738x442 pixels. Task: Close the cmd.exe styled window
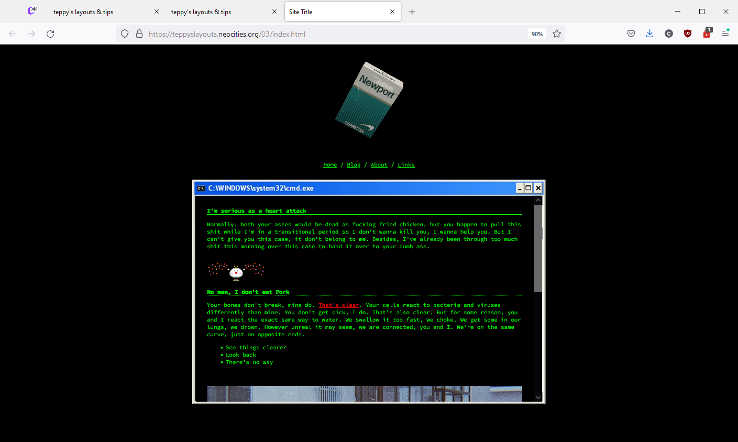[x=538, y=188]
